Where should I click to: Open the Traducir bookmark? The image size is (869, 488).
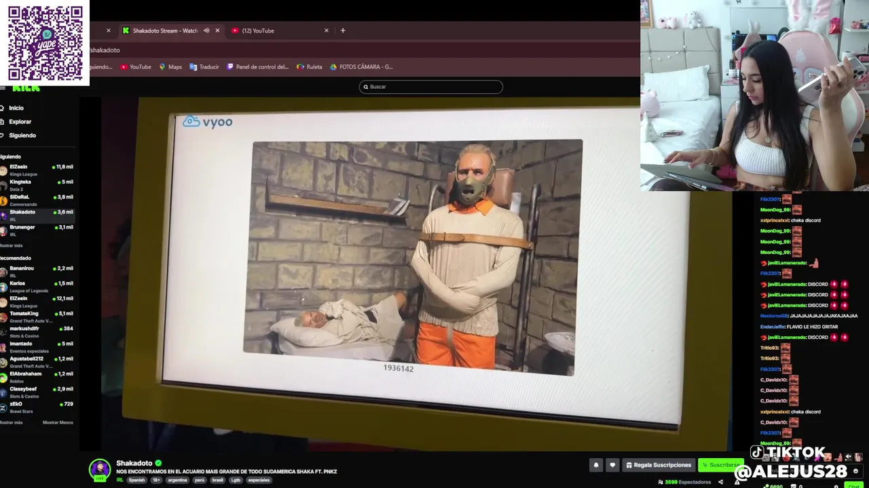coord(204,67)
